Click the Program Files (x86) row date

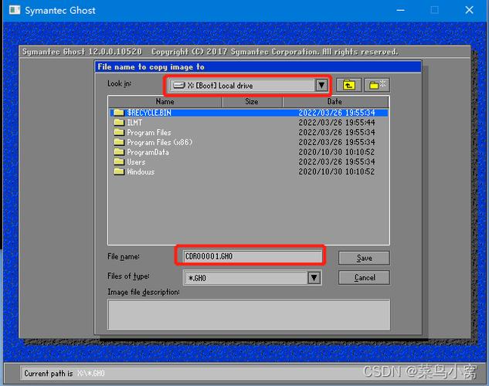[337, 142]
